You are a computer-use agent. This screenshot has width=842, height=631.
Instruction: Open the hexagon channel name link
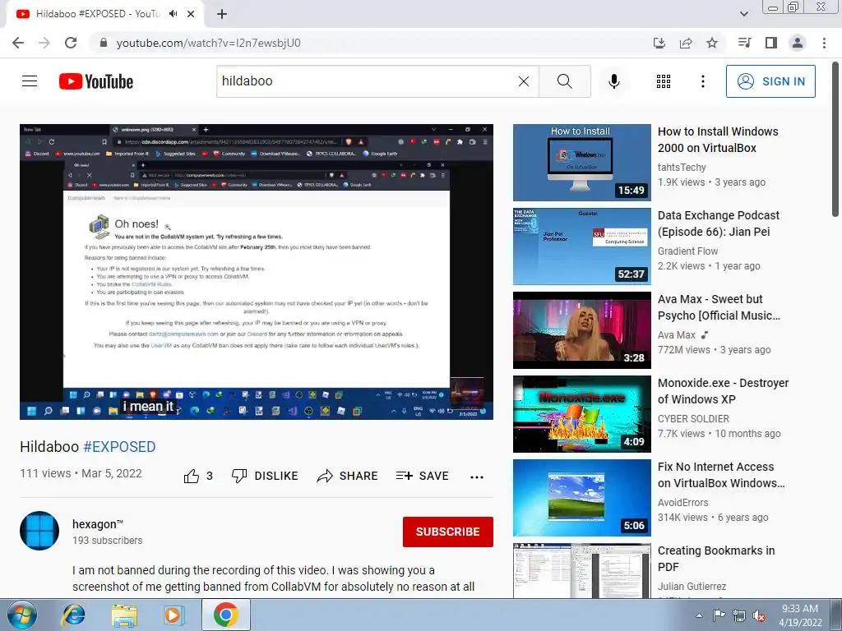pyautogui.click(x=98, y=524)
